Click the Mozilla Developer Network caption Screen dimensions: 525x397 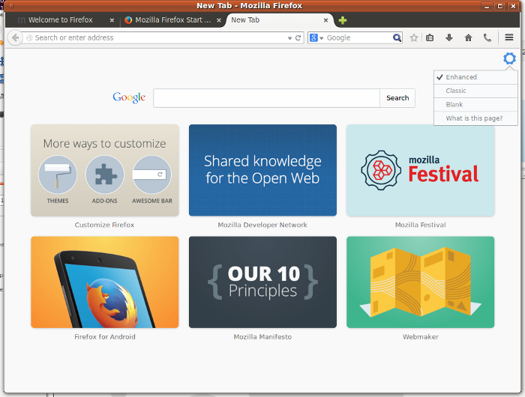pyautogui.click(x=262, y=225)
